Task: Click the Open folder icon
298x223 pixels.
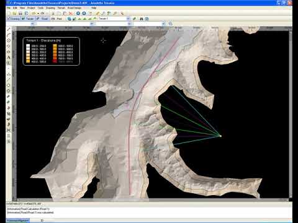Action: [14, 14]
